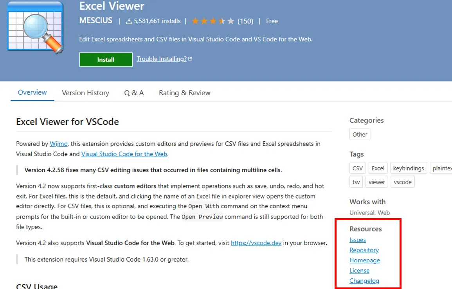This screenshot has width=452, height=289.
Task: Open the Issues resource link
Action: [x=357, y=240]
